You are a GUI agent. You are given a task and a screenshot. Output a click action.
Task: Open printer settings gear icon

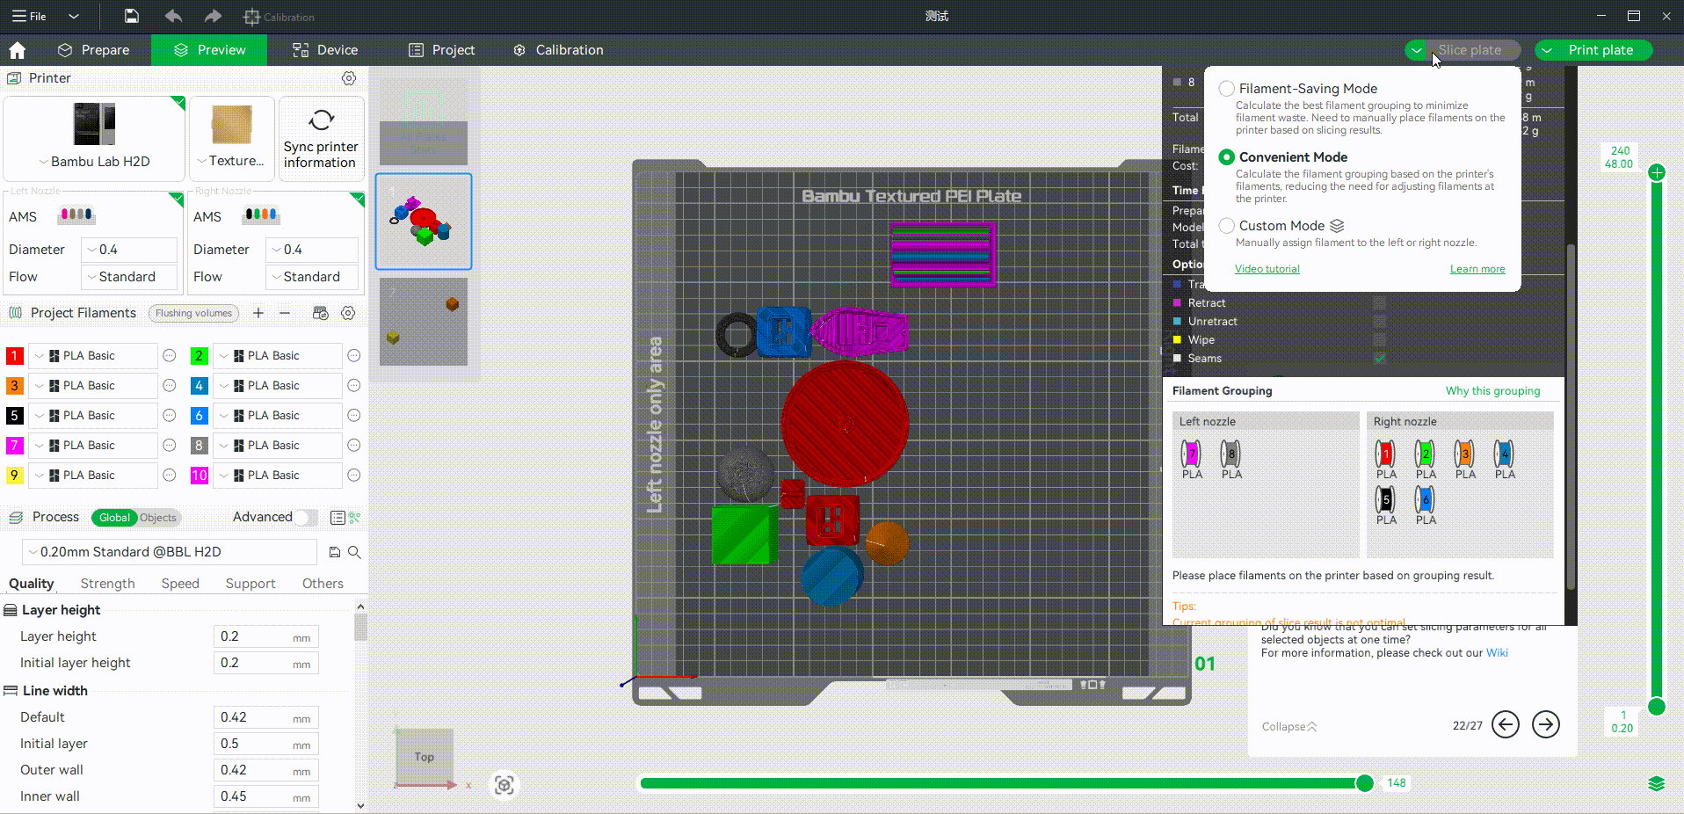click(x=349, y=78)
